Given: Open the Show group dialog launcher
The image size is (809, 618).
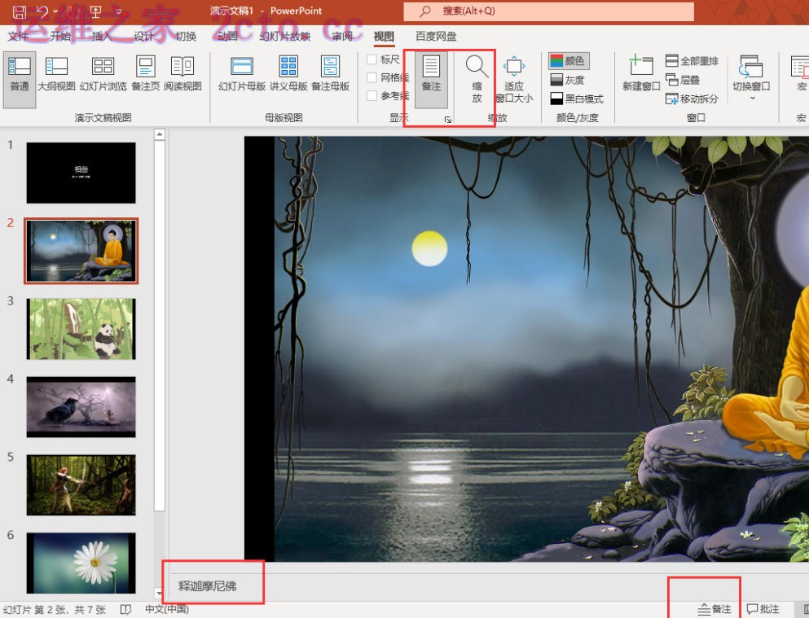Looking at the screenshot, I should pyautogui.click(x=448, y=120).
